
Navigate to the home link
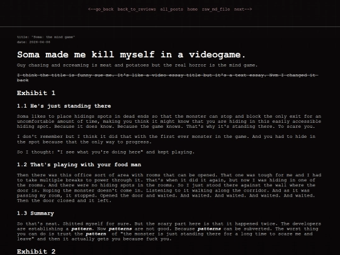pos(192,9)
